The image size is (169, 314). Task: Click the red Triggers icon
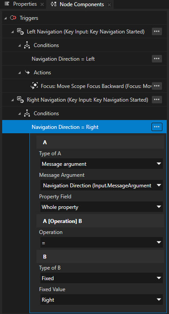(13, 18)
